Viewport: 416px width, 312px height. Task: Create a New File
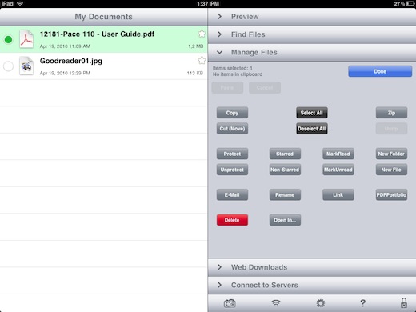point(391,170)
